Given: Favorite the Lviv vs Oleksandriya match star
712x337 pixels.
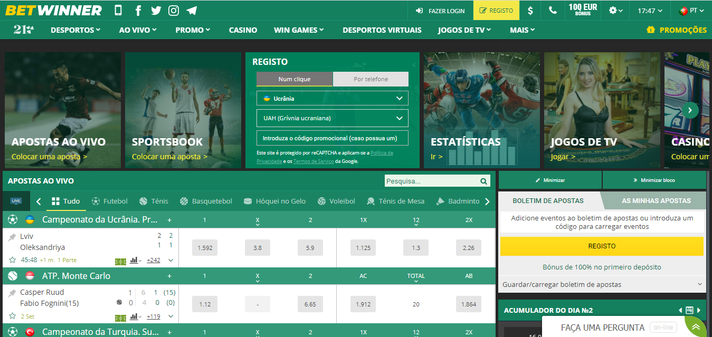Looking at the screenshot, I should coord(12,260).
